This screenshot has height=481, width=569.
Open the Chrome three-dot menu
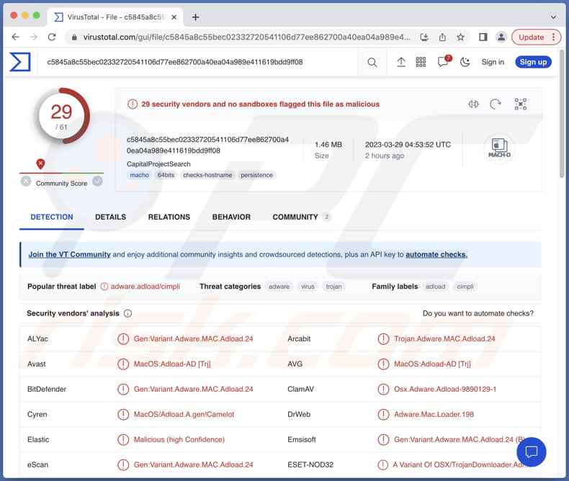(x=553, y=37)
